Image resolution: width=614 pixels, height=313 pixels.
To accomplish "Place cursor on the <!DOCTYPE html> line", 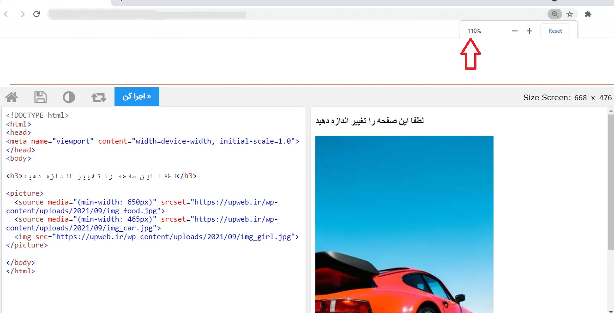I will click(x=37, y=115).
